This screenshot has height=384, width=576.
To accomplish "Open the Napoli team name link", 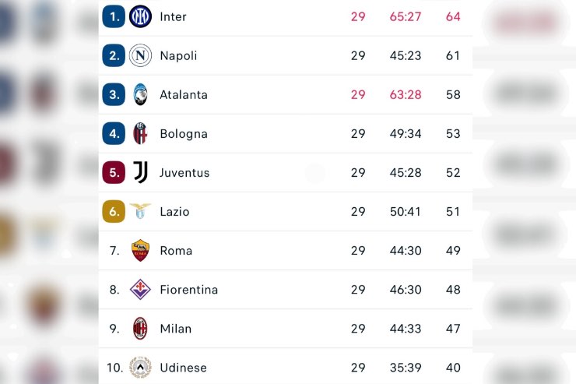I will pyautogui.click(x=178, y=55).
